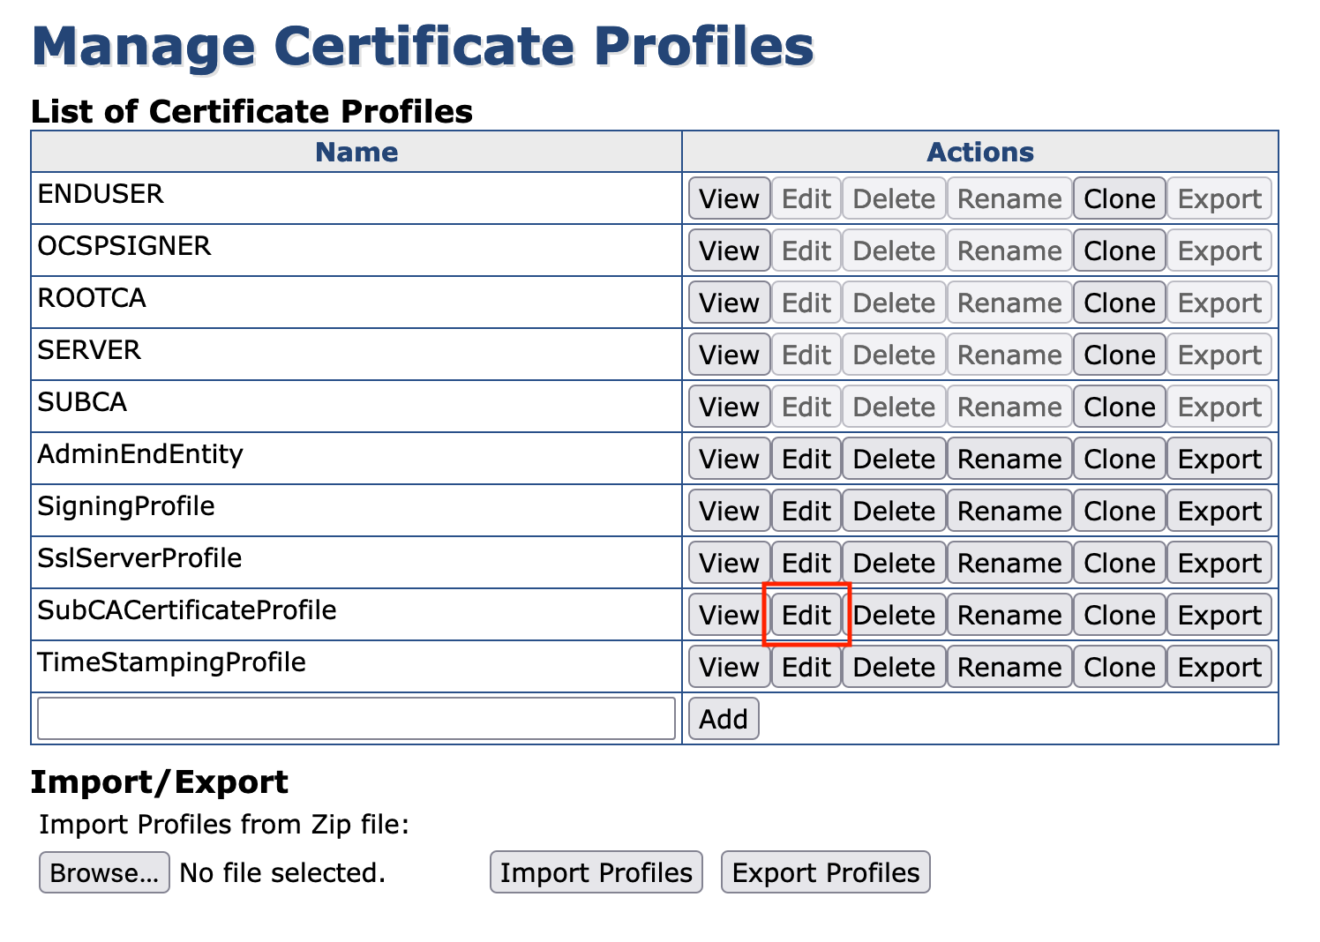View the SERVER profile
Viewport: 1320px width, 942px height.
tap(729, 355)
